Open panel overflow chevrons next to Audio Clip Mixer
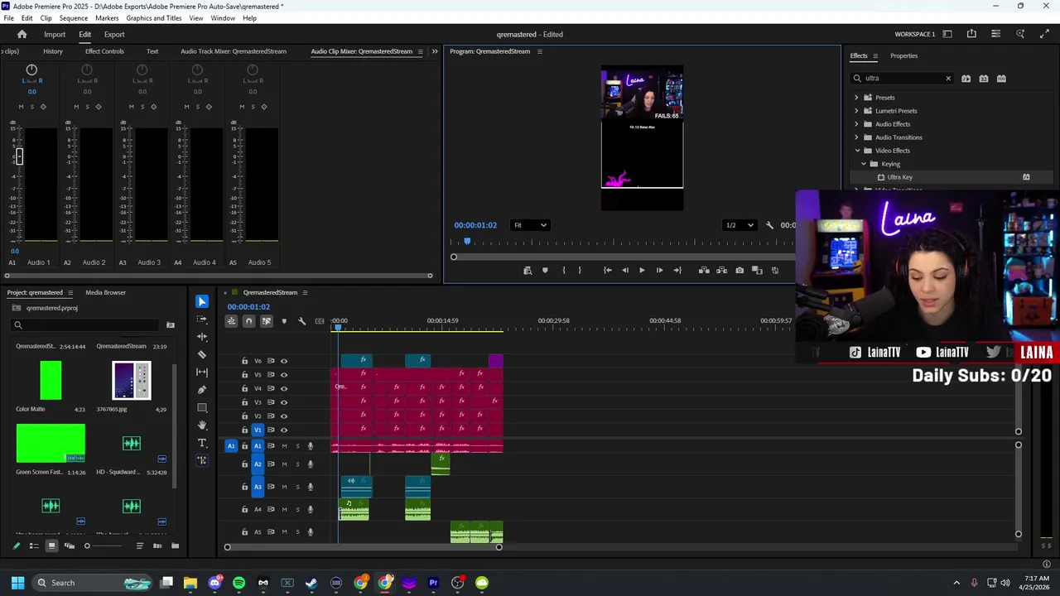This screenshot has width=1060, height=596. [435, 51]
